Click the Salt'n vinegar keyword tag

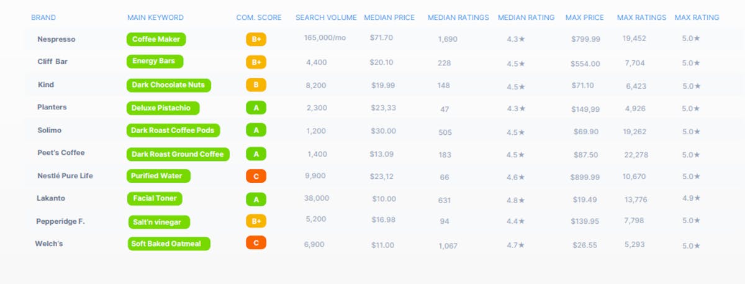(159, 222)
